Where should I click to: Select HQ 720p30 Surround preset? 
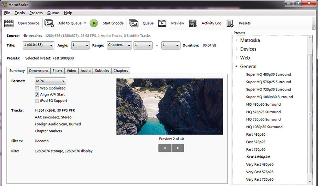[x=264, y=119]
